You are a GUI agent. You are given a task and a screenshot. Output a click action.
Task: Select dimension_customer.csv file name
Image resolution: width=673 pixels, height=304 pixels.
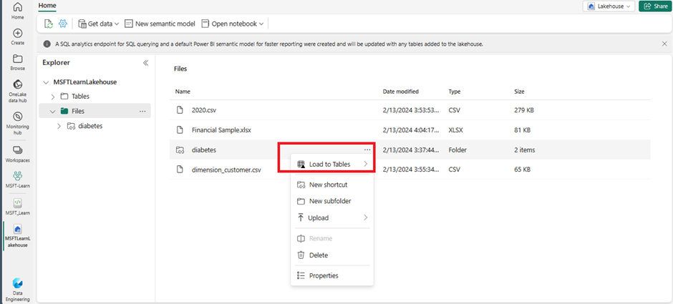226,170
